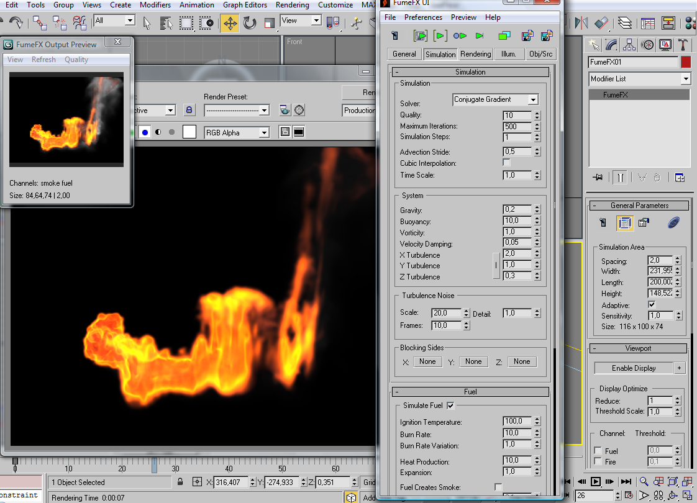The width and height of the screenshot is (697, 503).
Task: Click Blocking Sides Z None button
Action: coord(522,361)
